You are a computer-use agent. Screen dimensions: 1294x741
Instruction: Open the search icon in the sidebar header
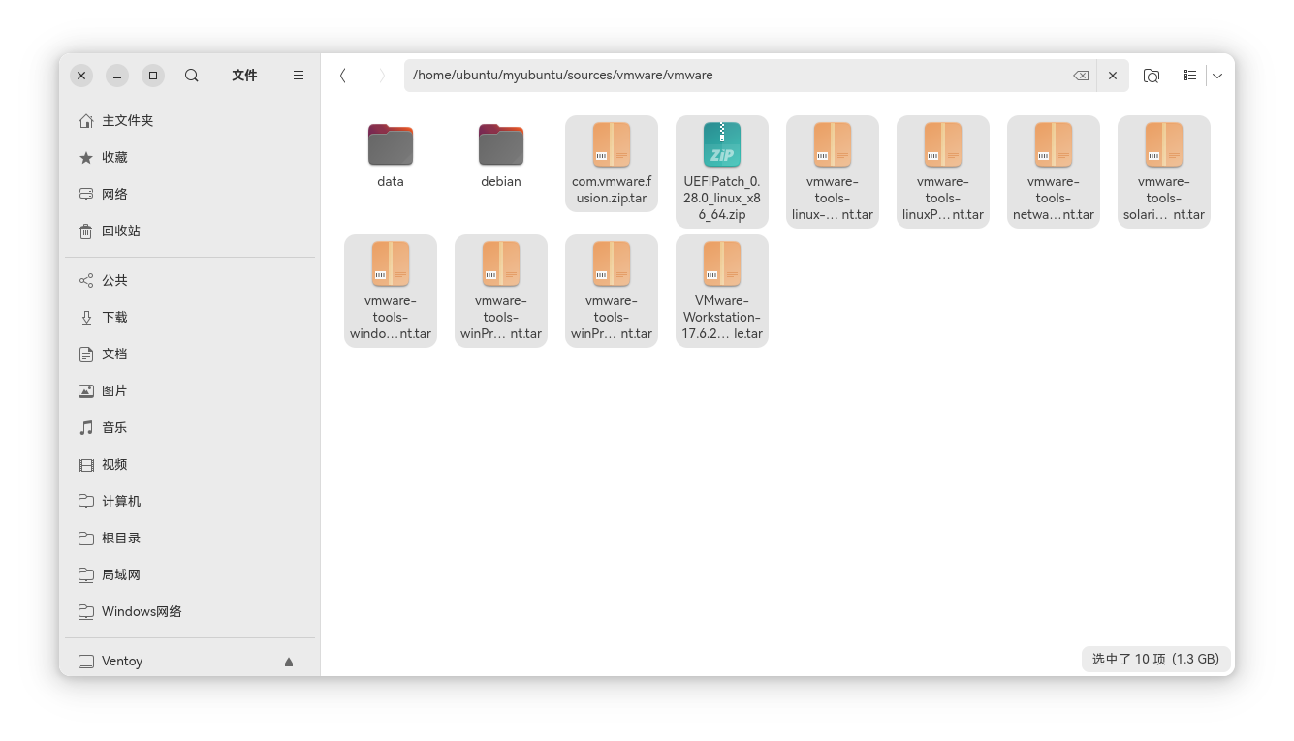[192, 76]
